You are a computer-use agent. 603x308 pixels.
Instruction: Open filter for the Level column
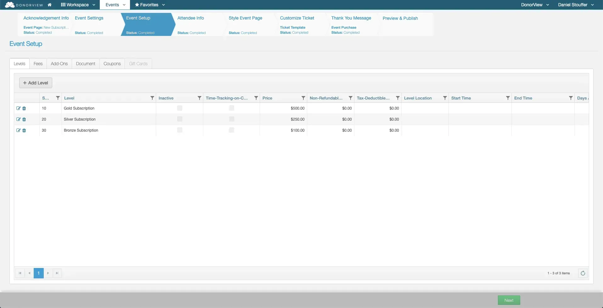point(152,98)
